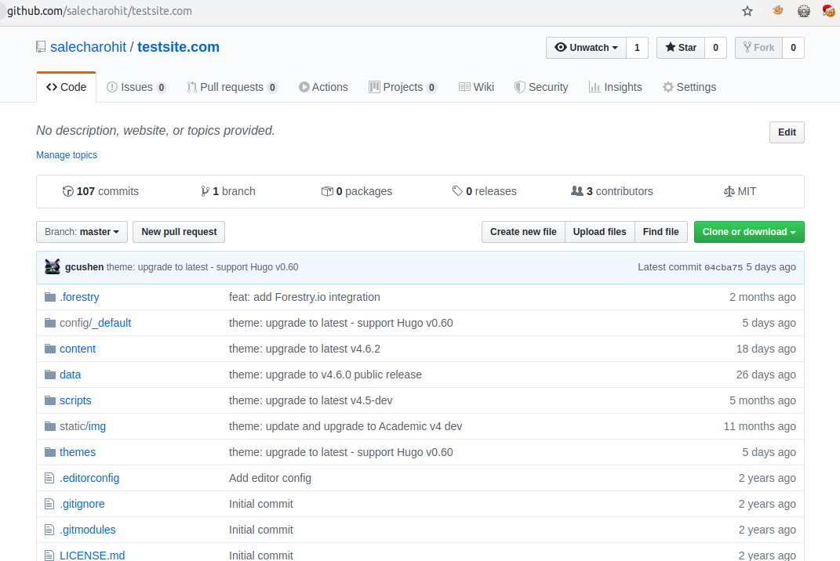
Task: Open the profile avatar in browser toolbar
Action: pyautogui.click(x=828, y=10)
